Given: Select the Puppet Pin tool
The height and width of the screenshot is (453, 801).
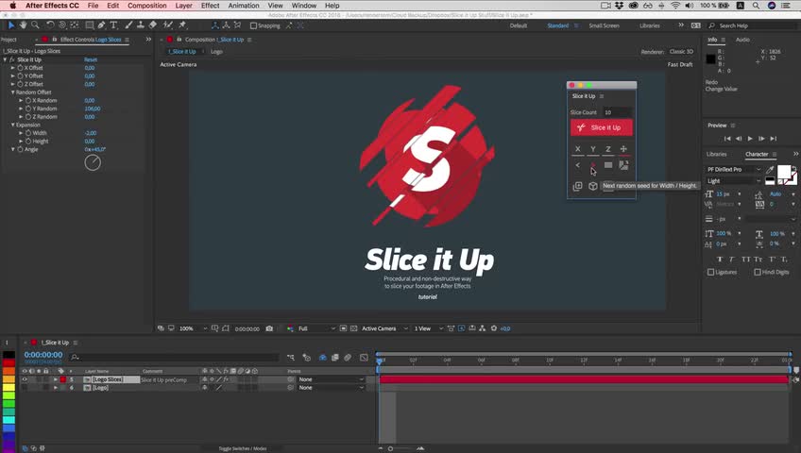Looking at the screenshot, I should click(x=182, y=25).
